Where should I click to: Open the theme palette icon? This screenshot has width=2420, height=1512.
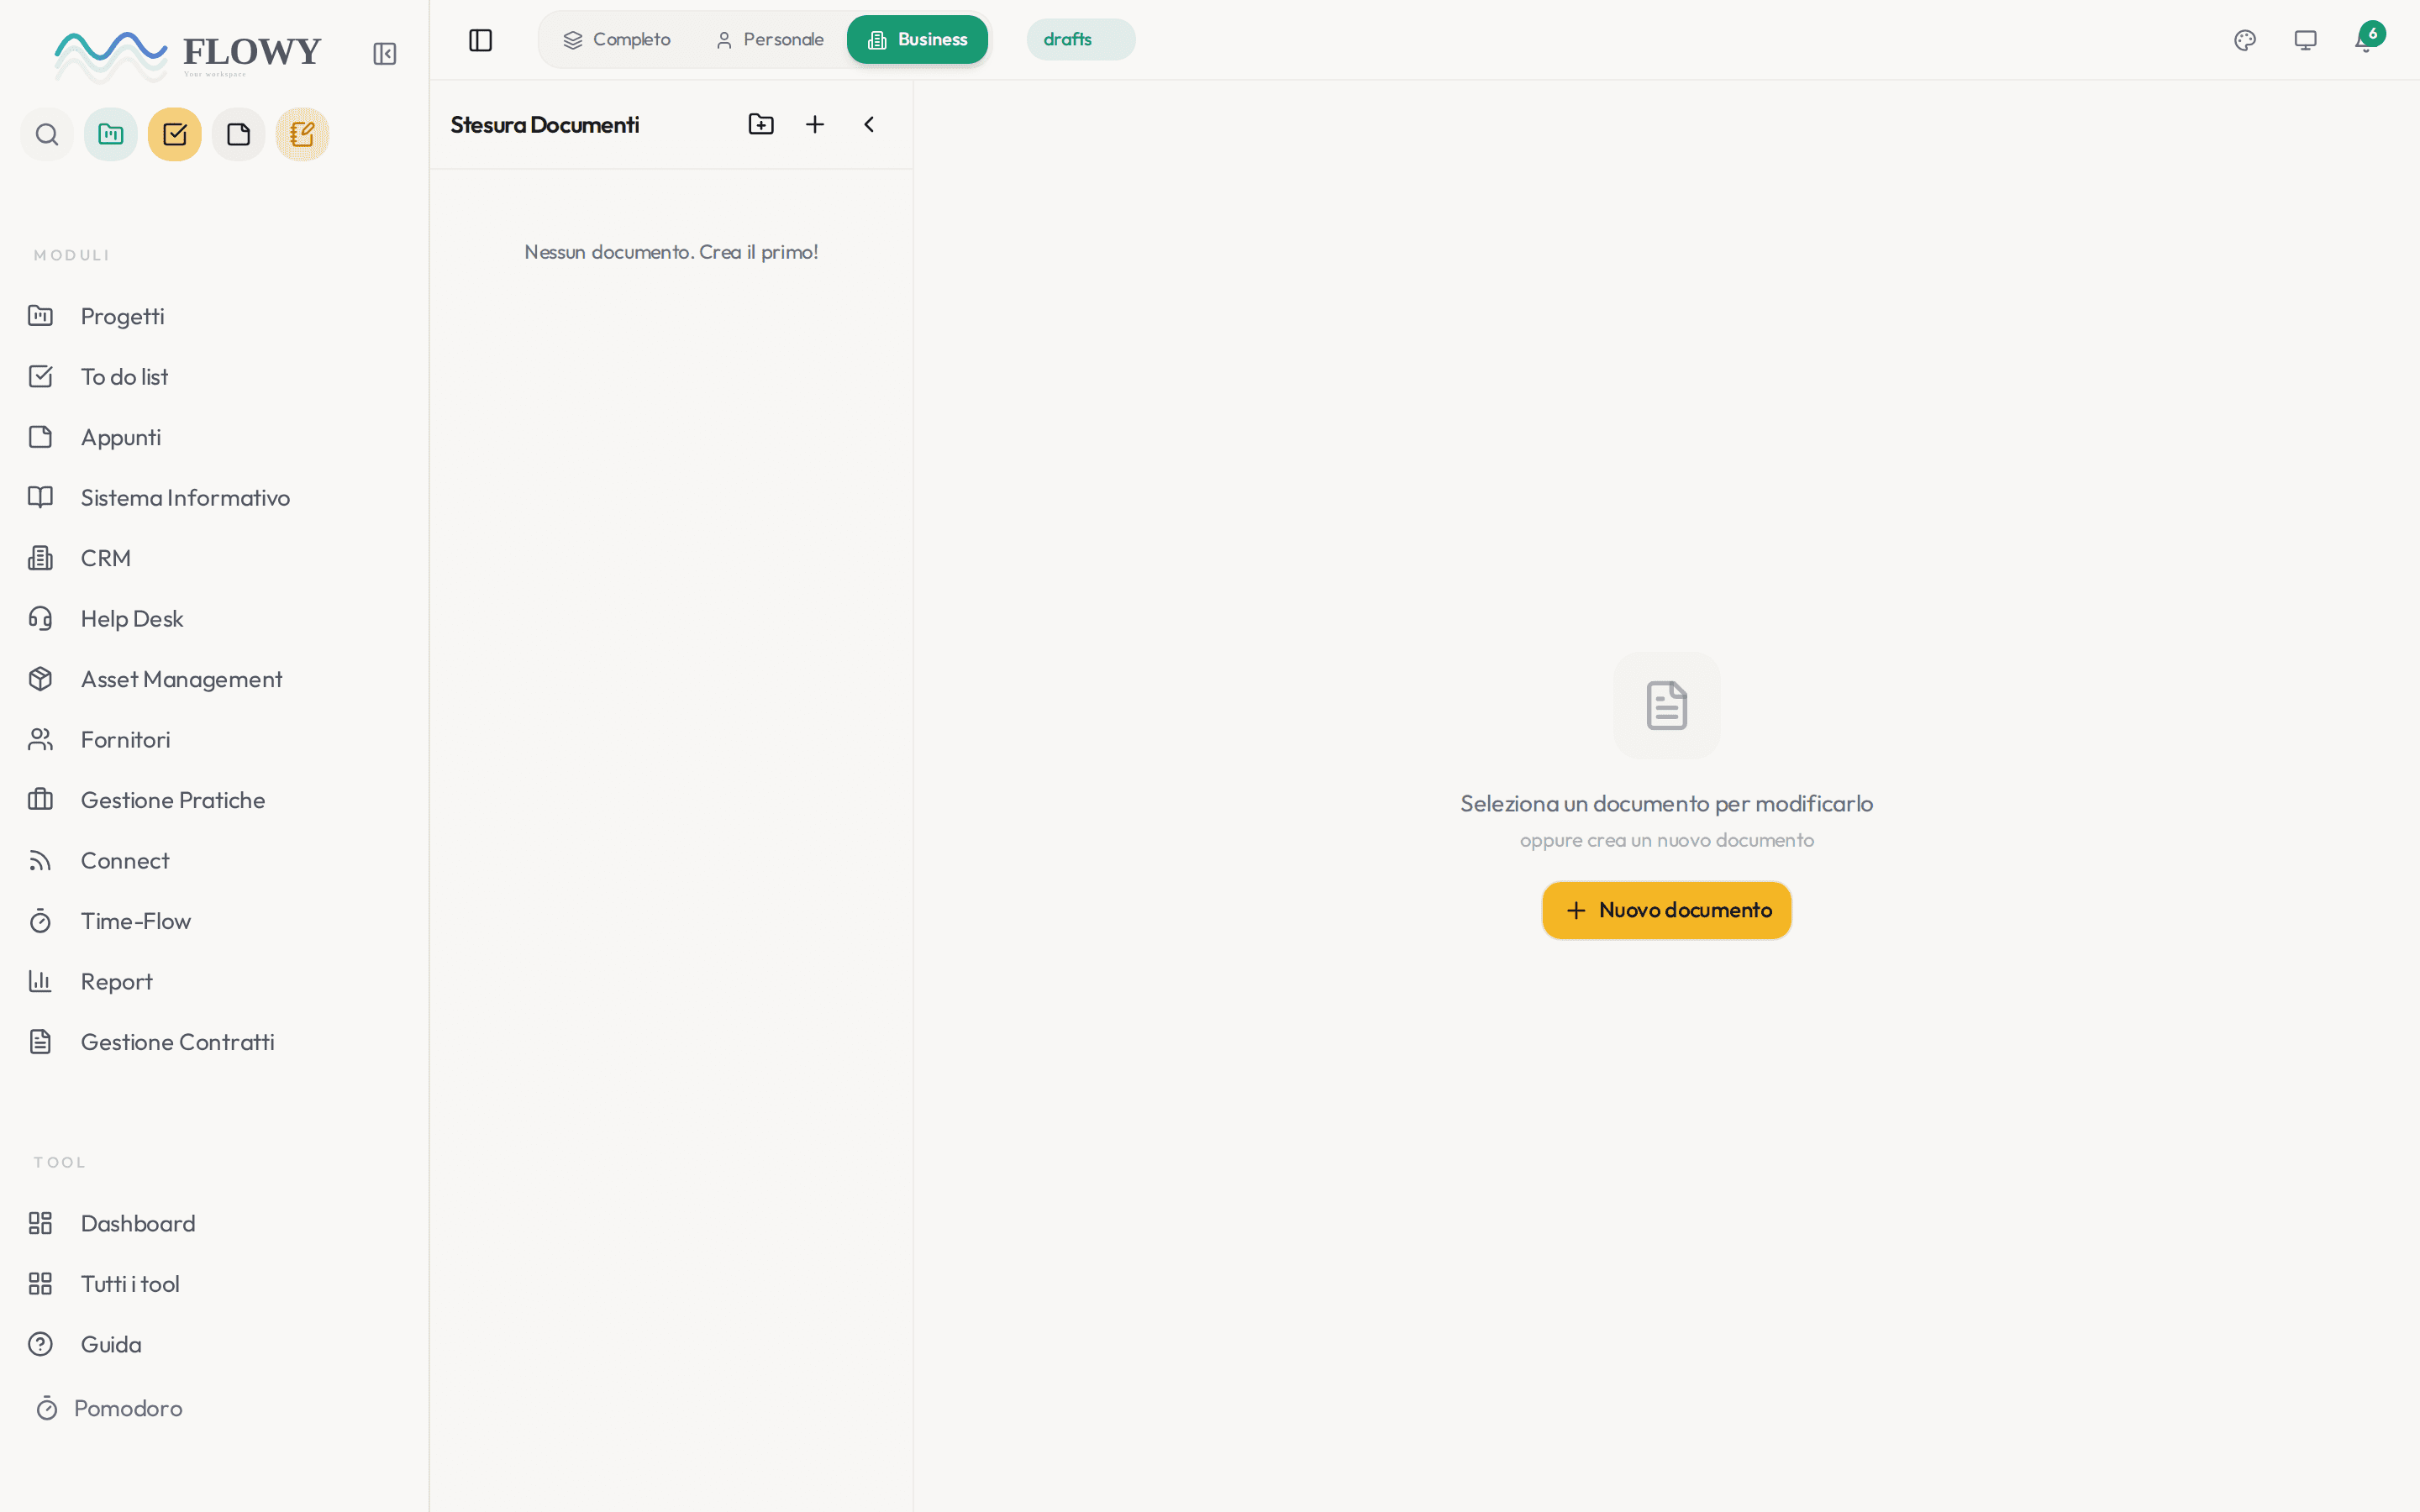(2245, 40)
